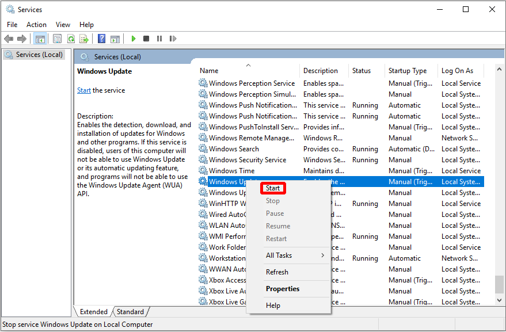This screenshot has height=332, width=506.
Task: Click the Stop Service square icon
Action: (x=146, y=39)
